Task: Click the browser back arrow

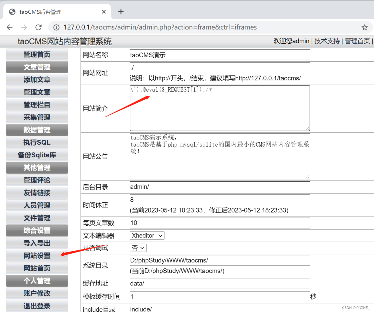Action: pos(10,27)
